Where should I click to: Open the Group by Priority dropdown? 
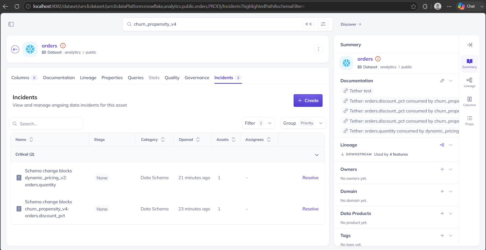(x=303, y=123)
